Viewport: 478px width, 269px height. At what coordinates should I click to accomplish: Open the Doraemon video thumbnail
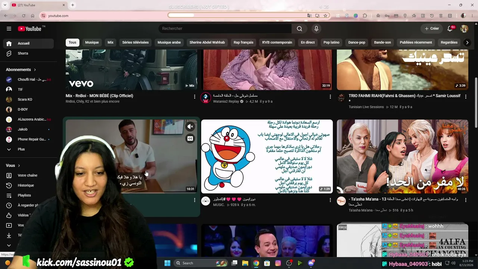(267, 157)
